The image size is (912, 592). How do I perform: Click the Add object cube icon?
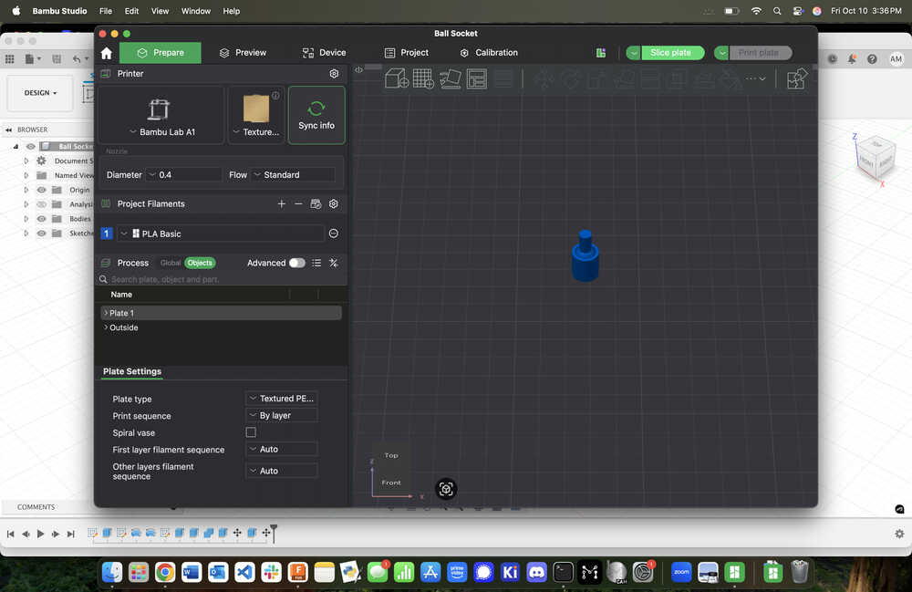click(x=397, y=78)
